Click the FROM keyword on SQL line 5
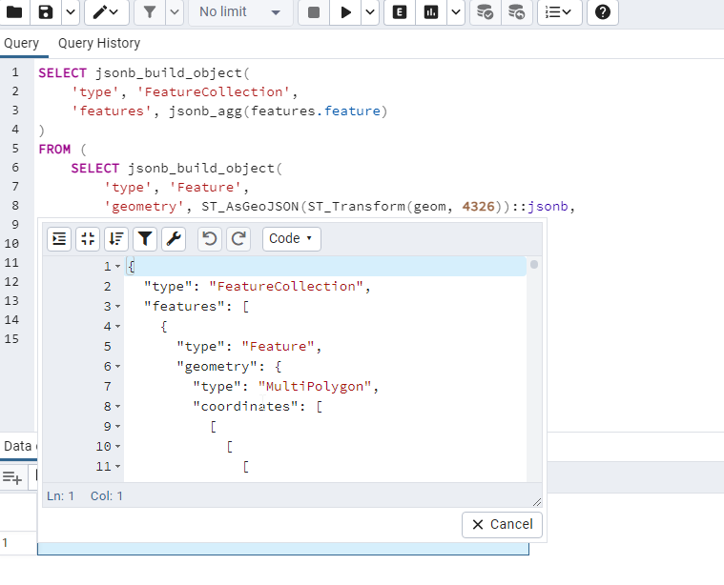Screen dimensions: 724x585 54,149
